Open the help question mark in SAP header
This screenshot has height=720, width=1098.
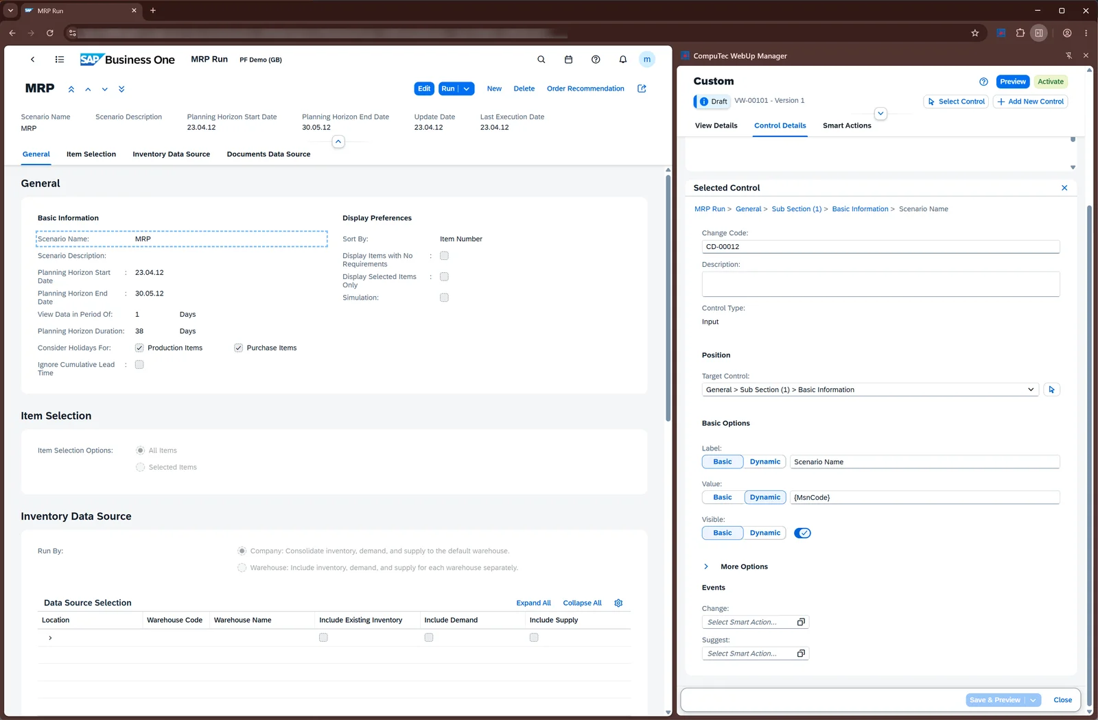coord(596,60)
